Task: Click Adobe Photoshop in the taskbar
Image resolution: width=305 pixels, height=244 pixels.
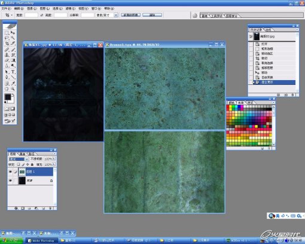Action: click(x=42, y=240)
